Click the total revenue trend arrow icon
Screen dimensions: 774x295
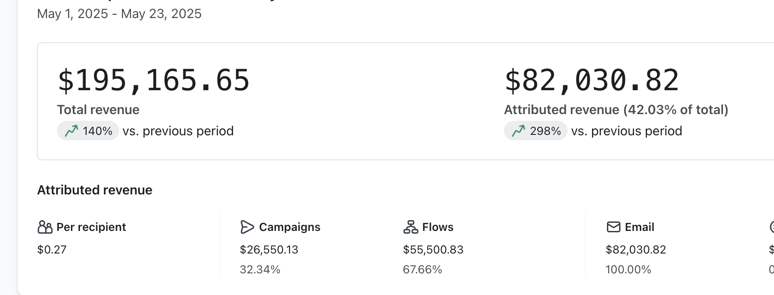coord(71,131)
